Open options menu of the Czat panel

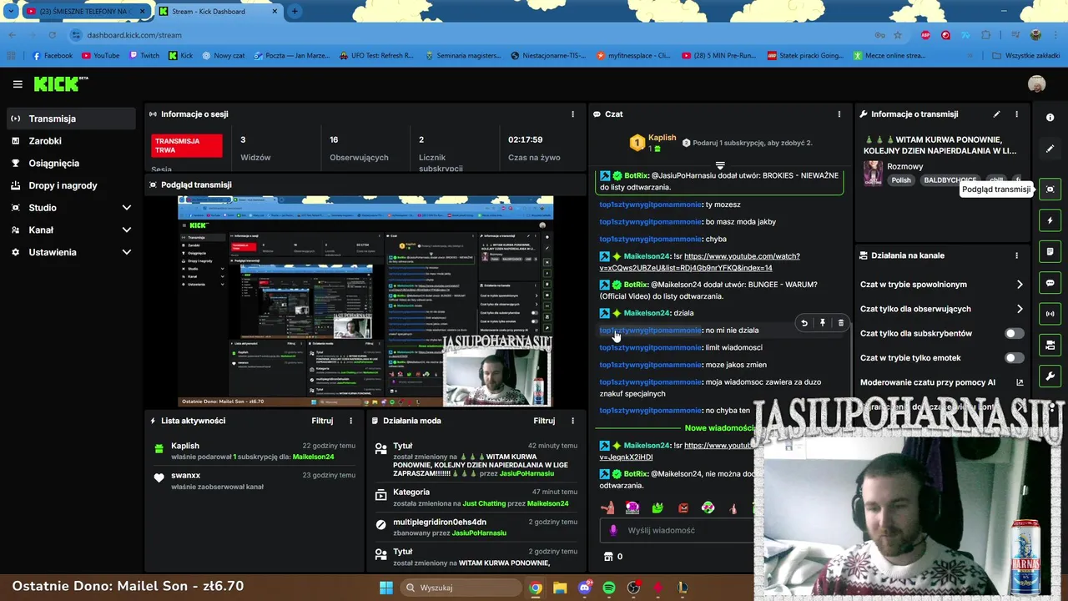tap(839, 114)
